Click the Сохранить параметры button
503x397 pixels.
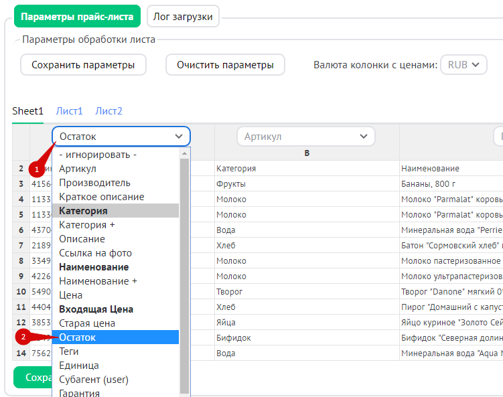tap(83, 65)
